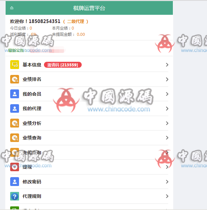Open the 修改密码 menu item
This screenshot has width=207, height=210.
(x=89, y=182)
